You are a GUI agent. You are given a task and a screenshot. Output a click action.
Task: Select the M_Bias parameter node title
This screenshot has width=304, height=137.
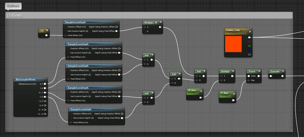pos(192,90)
